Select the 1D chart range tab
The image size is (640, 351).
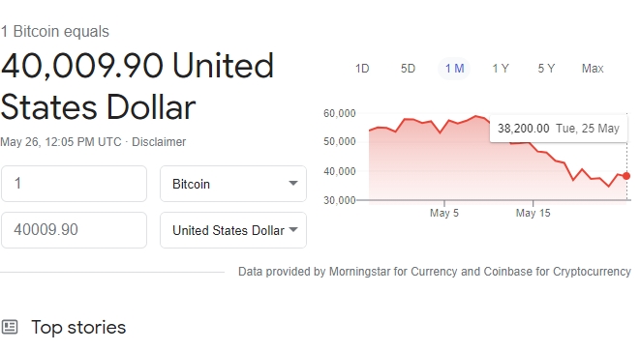point(362,69)
